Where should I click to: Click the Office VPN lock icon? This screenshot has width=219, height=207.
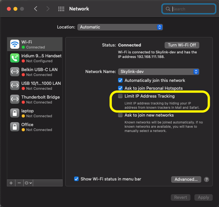(15, 127)
